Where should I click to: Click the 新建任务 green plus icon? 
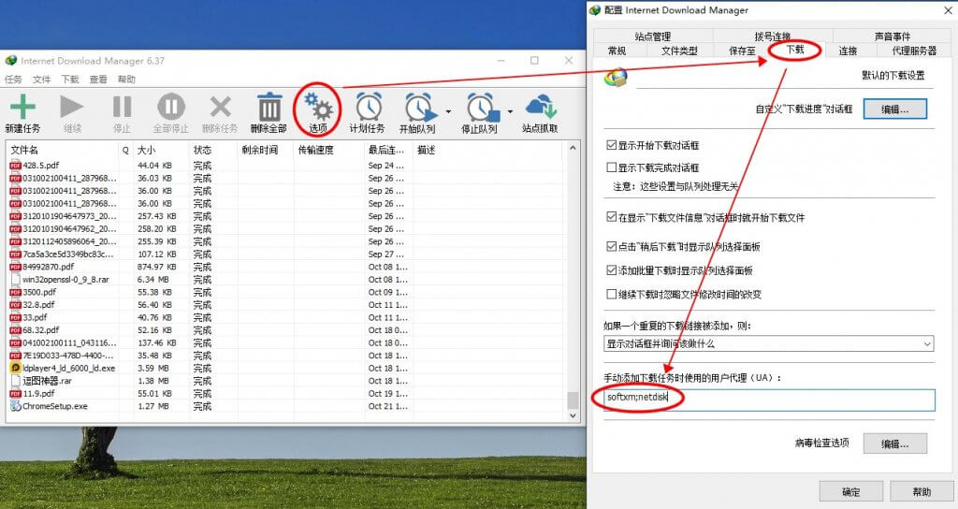[22, 107]
